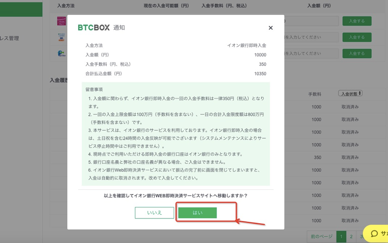Click the 前のページ pagination button
This screenshot has height=243, width=388.
(x=321, y=237)
